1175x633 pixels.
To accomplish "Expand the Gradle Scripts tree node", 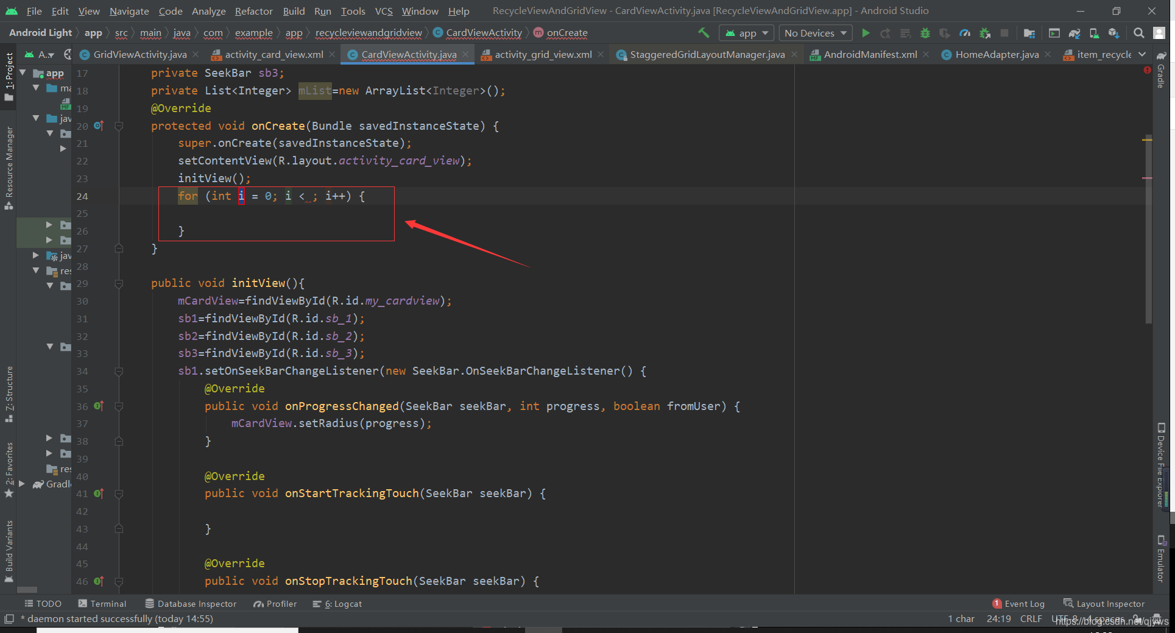I will coord(23,484).
